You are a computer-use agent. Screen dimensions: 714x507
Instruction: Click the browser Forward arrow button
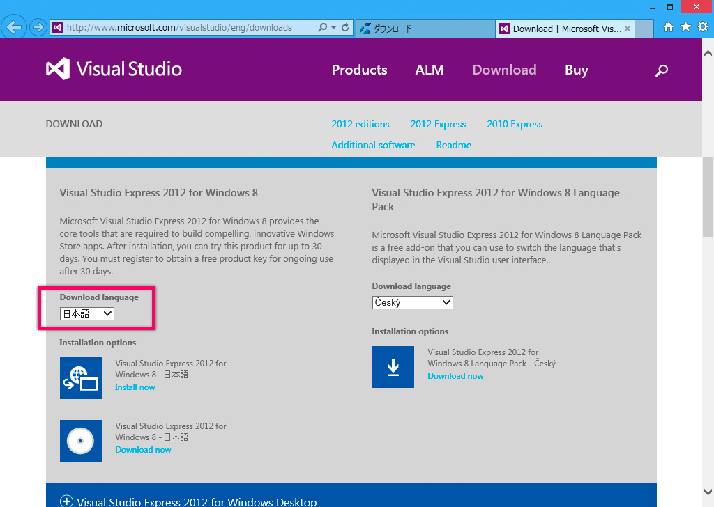point(38,27)
